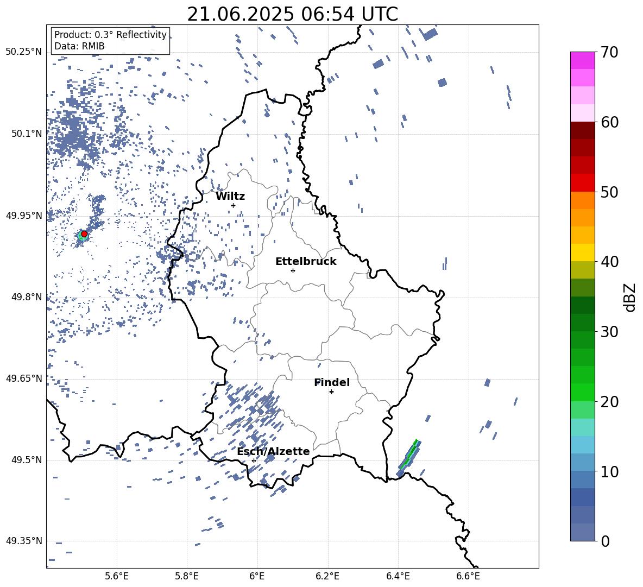Click the 6.2°E longitude label
The height and width of the screenshot is (587, 643).
(327, 576)
